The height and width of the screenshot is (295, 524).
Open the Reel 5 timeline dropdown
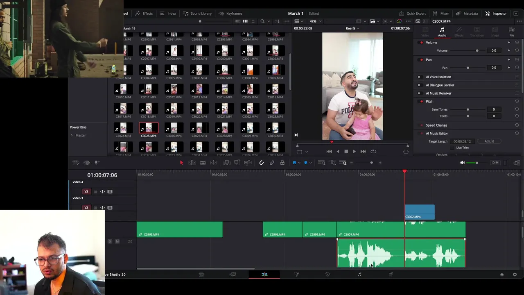point(352,28)
